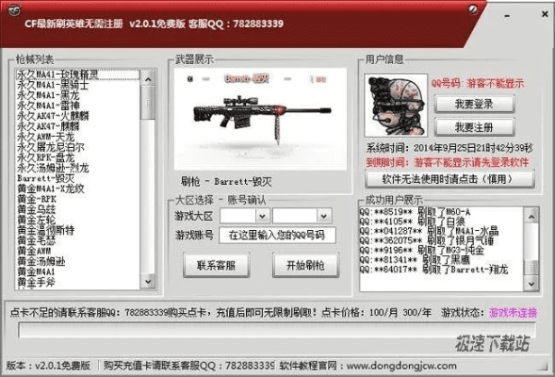Select 永久M4A1-黑龙 in weapon list

point(48,95)
